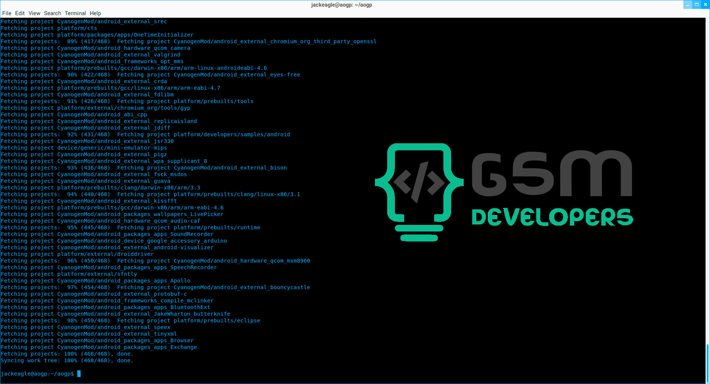Screen dimensions: 710x384
Task: Click the line ending google_accessory_arduino
Action: (114, 241)
